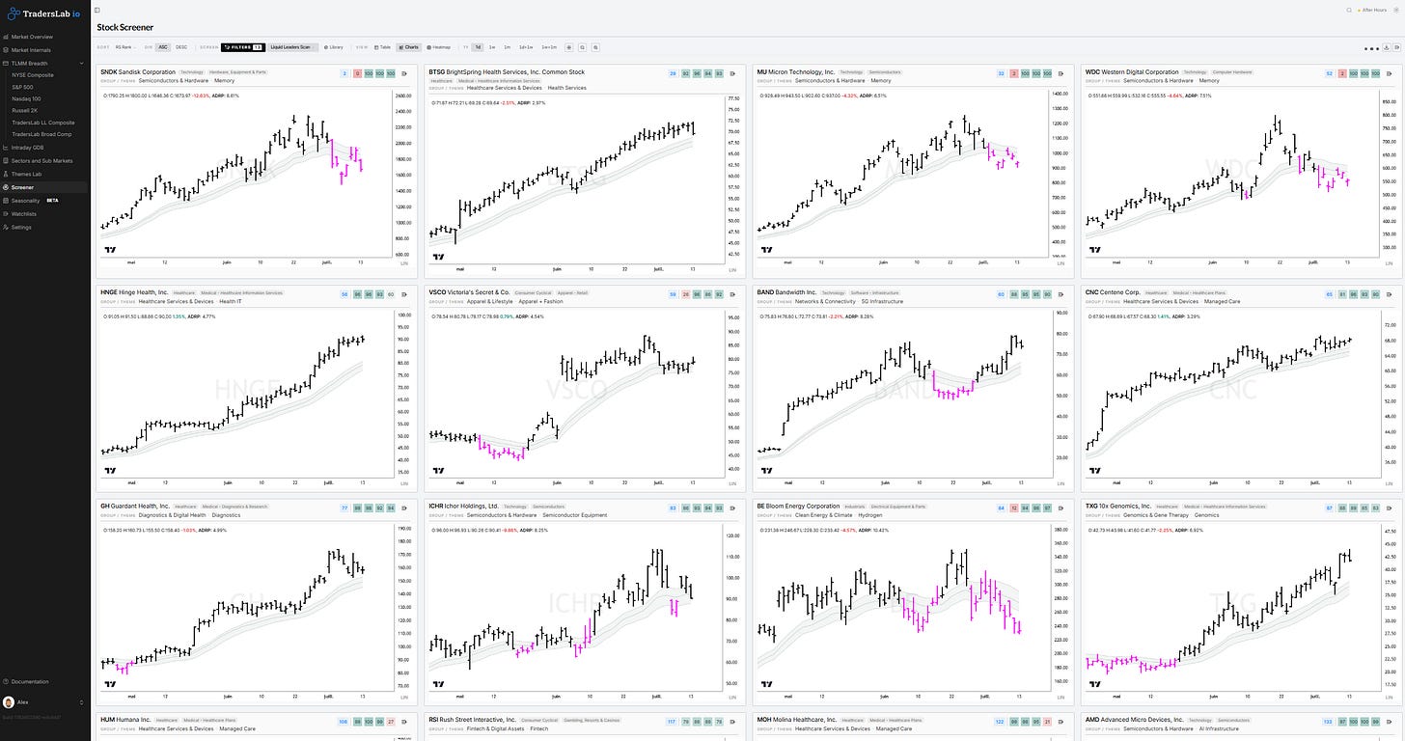Open the Filters button
The width and height of the screenshot is (1405, 741).
[x=242, y=46]
